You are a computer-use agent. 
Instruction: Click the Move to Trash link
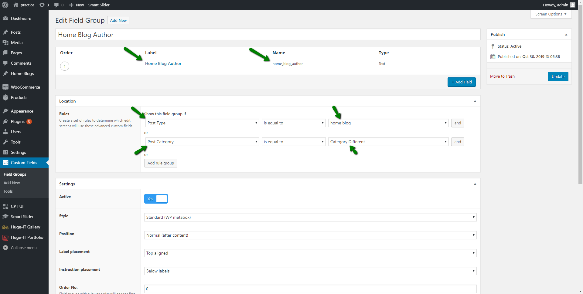coord(502,76)
